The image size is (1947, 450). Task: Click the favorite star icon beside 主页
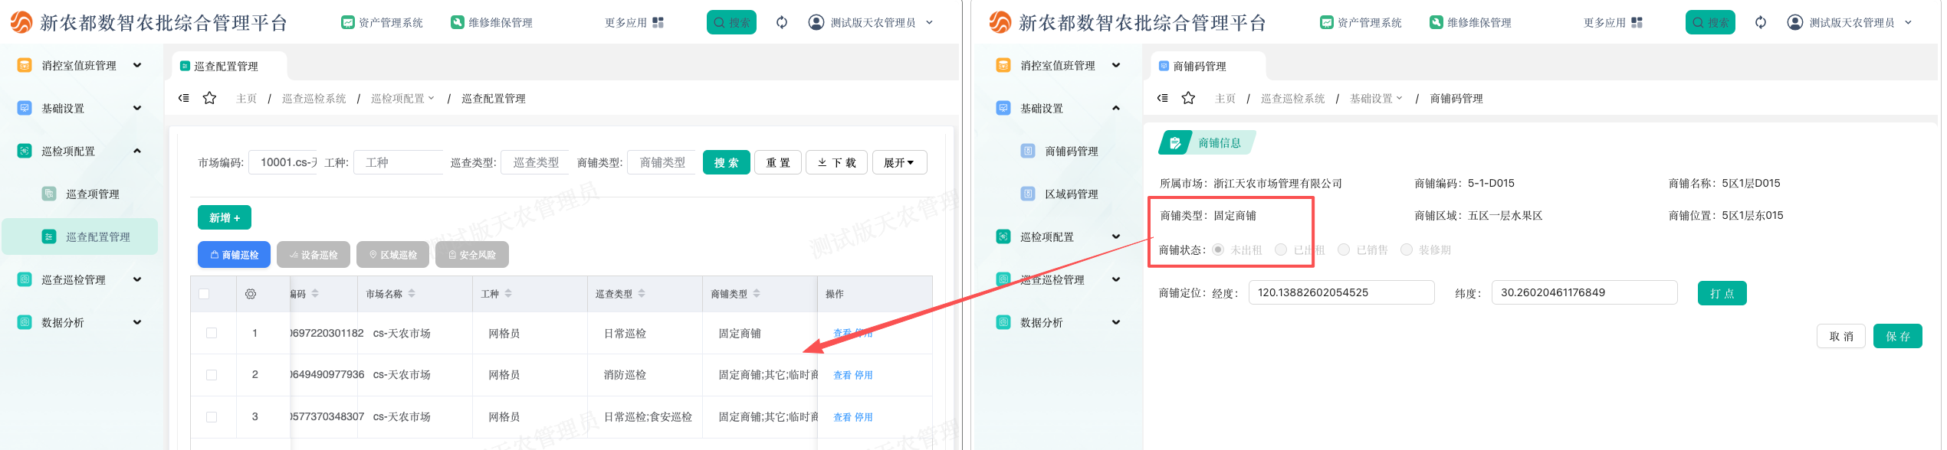[x=209, y=98]
